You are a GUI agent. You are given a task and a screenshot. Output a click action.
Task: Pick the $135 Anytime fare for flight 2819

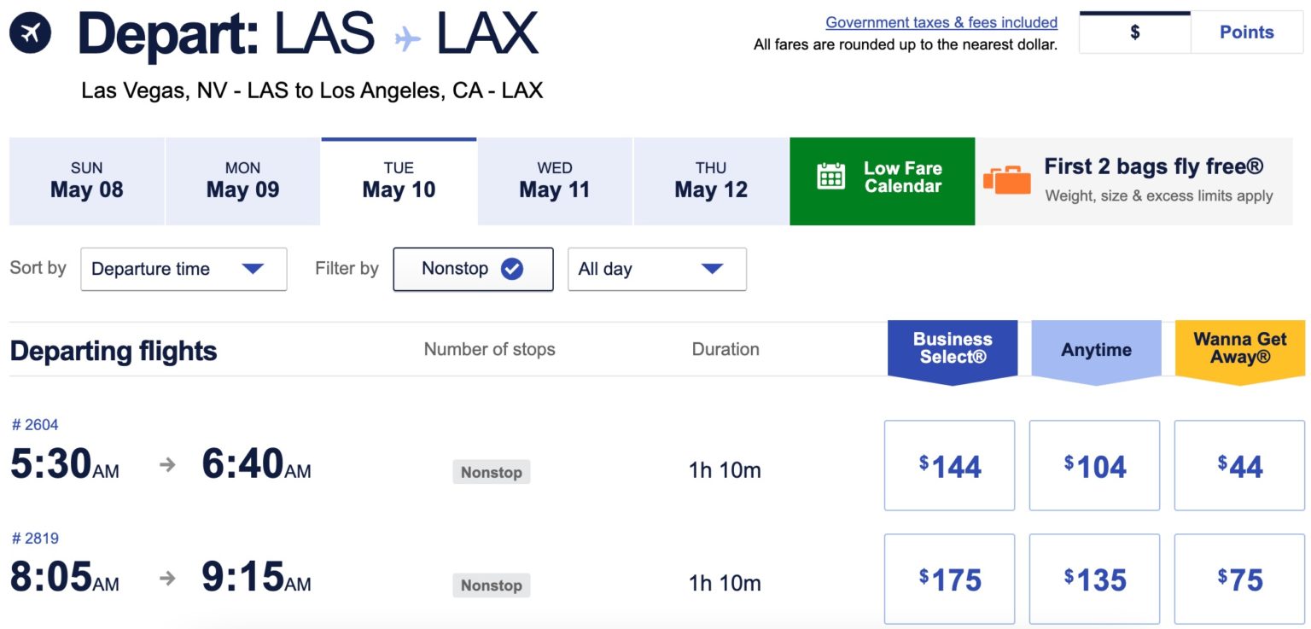tap(1094, 579)
